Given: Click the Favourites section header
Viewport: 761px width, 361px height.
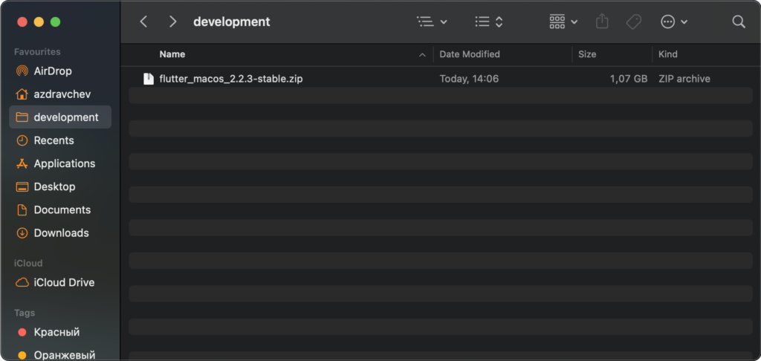Looking at the screenshot, I should (x=37, y=52).
